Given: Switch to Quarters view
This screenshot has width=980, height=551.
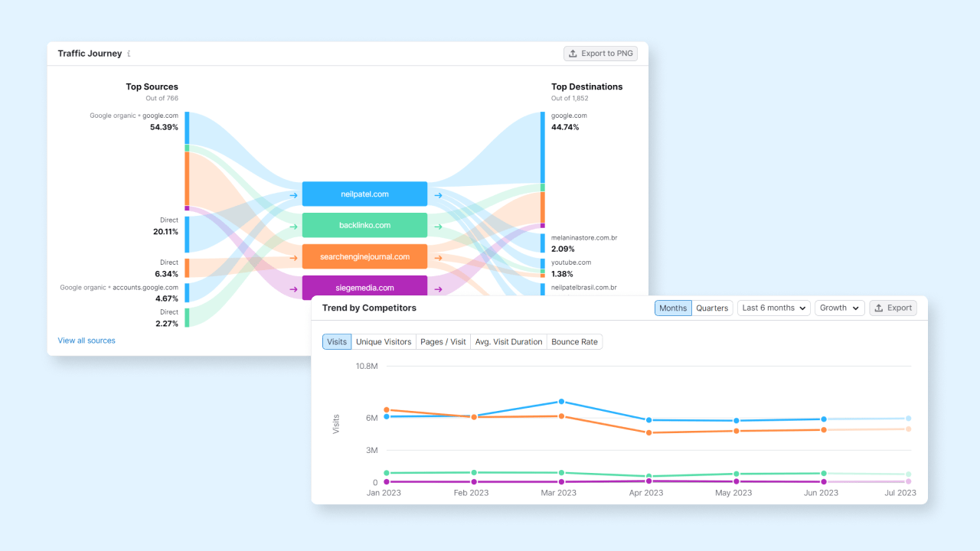Looking at the screenshot, I should point(712,308).
